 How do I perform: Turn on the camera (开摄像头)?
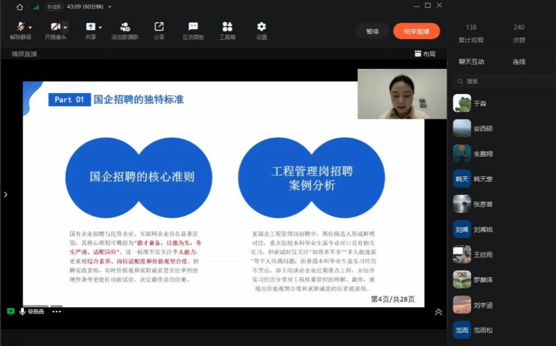click(x=55, y=27)
